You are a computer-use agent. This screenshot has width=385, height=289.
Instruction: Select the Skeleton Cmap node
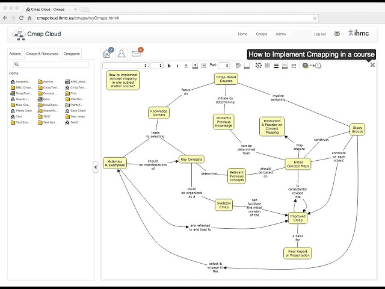(x=224, y=205)
